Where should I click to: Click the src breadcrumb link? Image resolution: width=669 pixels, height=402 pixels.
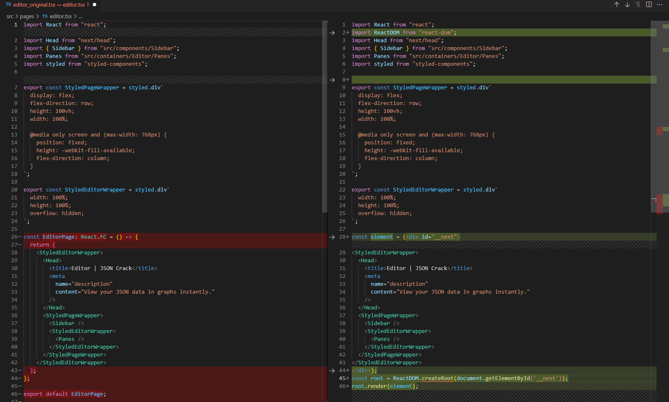click(10, 16)
